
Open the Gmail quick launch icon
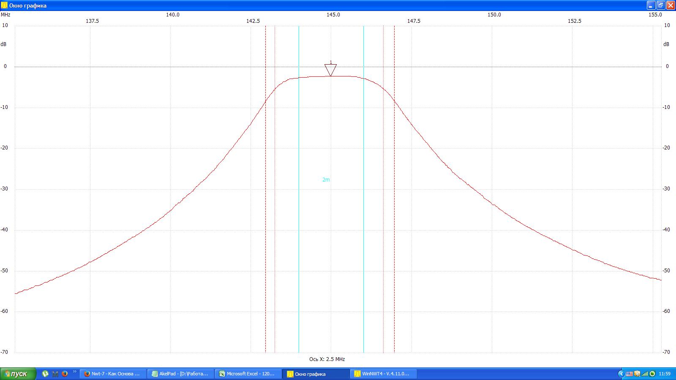pos(55,374)
